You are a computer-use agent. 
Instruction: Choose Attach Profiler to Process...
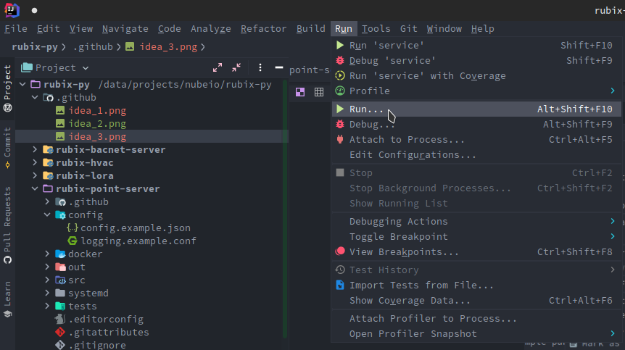click(476, 319)
